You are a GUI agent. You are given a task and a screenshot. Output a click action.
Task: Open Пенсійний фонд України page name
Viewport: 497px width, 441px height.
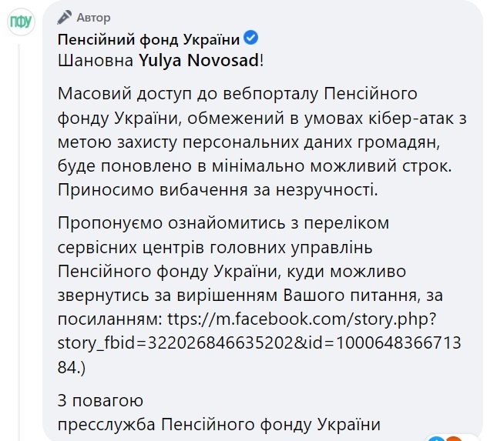tap(149, 39)
